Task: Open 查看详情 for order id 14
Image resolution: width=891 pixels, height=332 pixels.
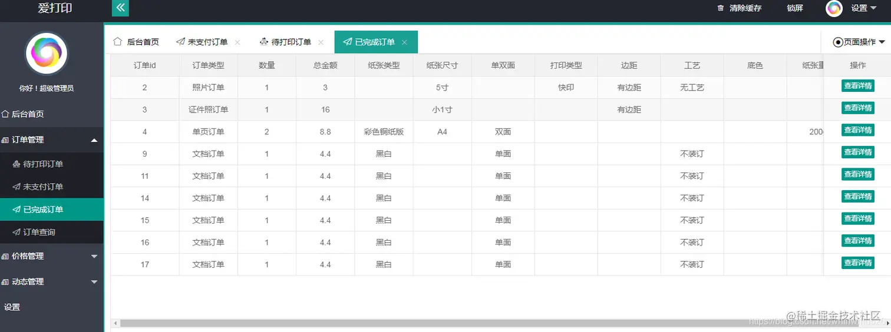Action: point(857,196)
